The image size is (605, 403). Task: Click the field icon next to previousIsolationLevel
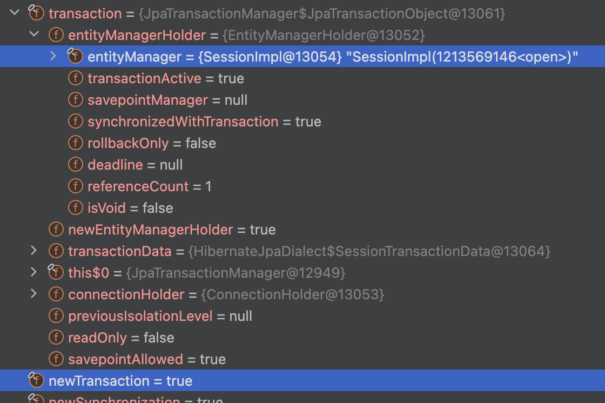point(56,316)
